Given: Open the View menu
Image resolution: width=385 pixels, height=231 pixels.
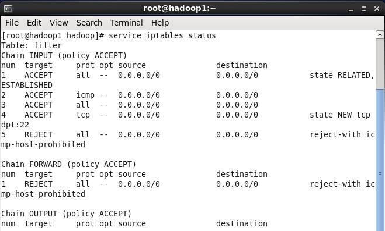Looking at the screenshot, I should point(58,23).
